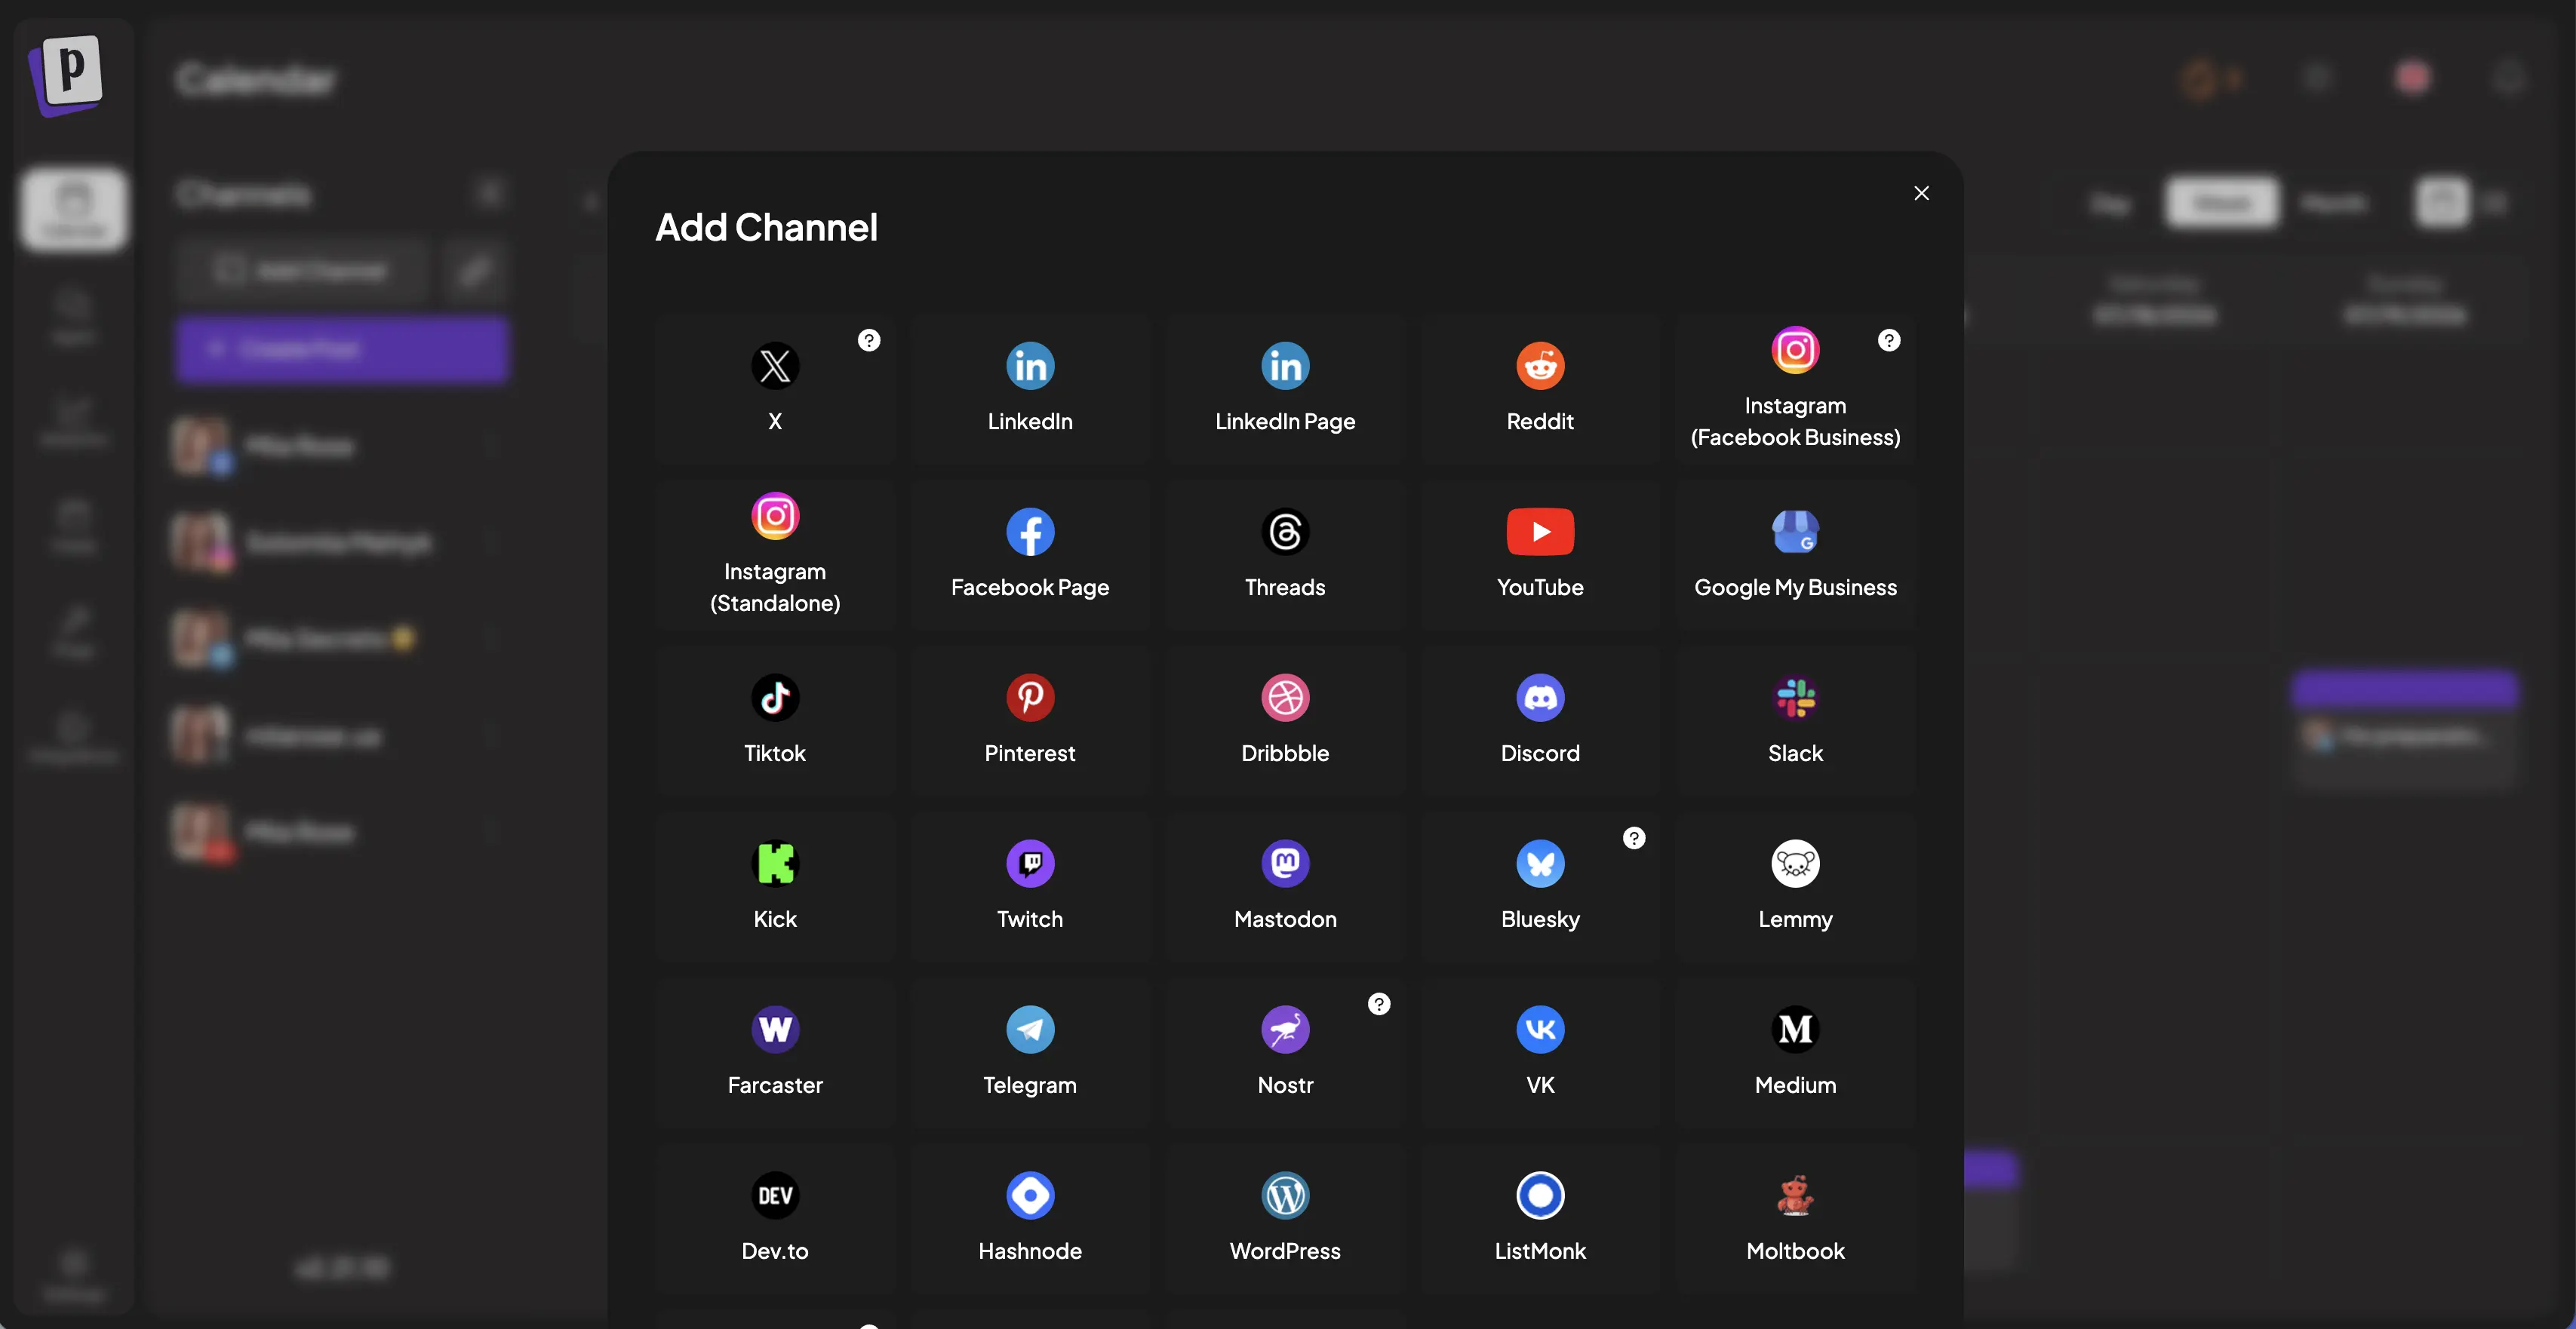
Task: Choose the Dev.to channel
Action: click(x=775, y=1219)
